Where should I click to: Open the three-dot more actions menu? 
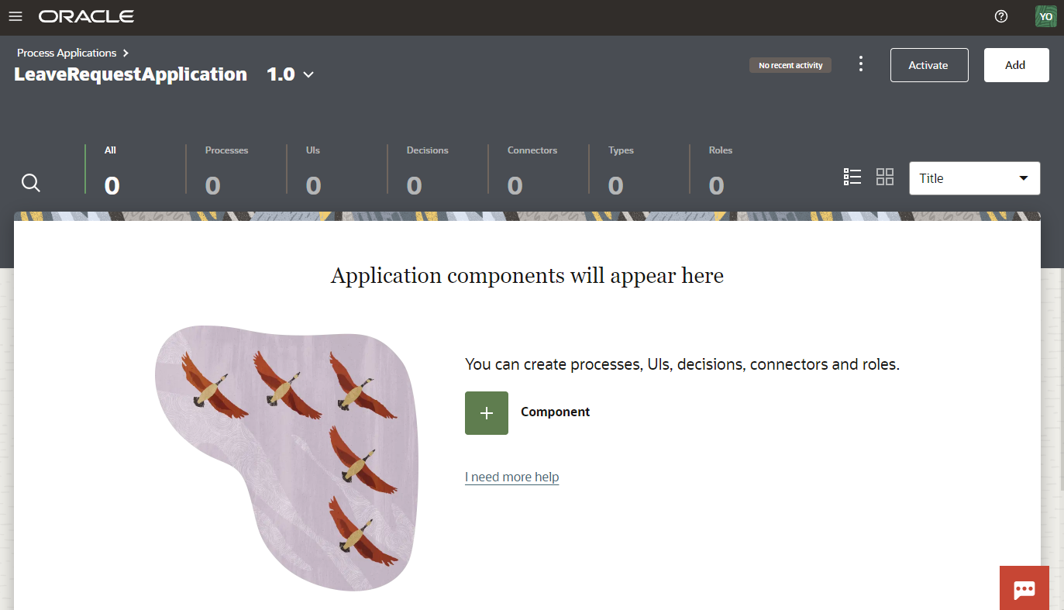(x=860, y=64)
